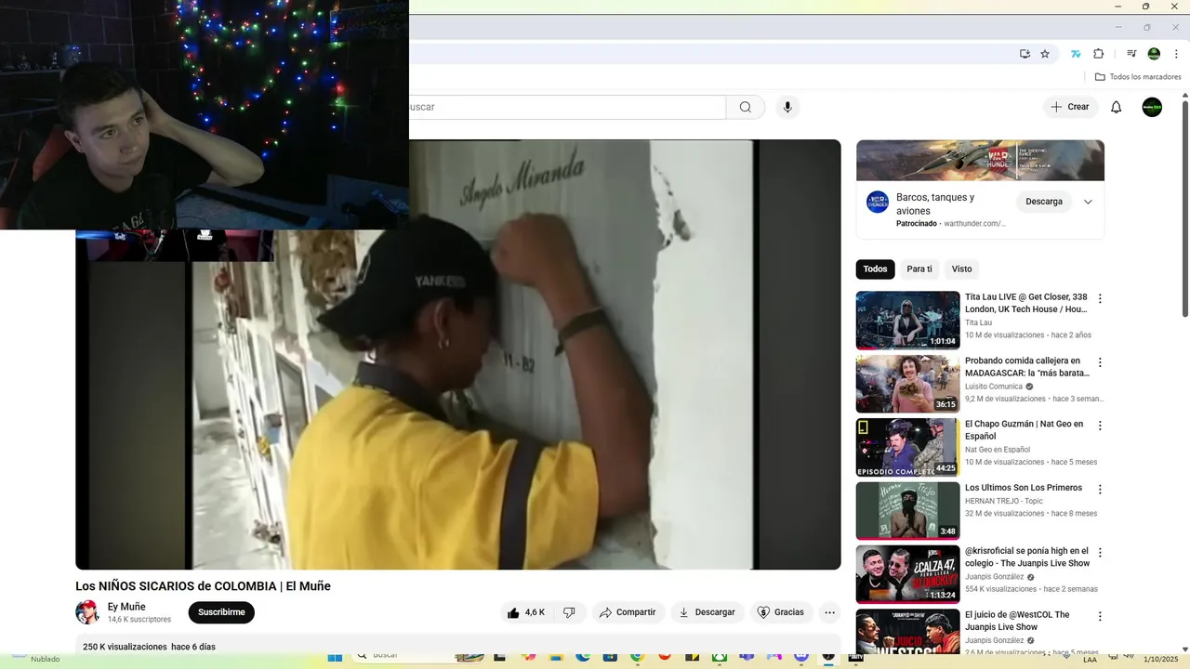Start voice search with the microphone icon
Screen dimensions: 1190x669
point(787,107)
